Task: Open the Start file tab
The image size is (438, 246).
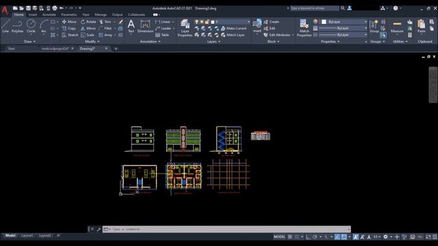Action: coord(11,49)
